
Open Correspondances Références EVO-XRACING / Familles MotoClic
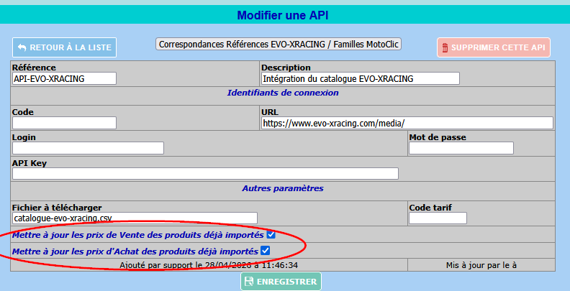click(278, 44)
